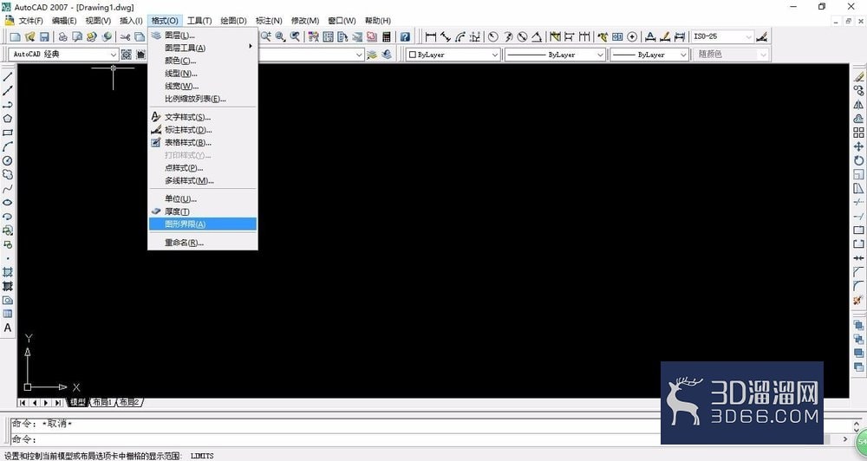The image size is (867, 461).
Task: Open the 文件(F) menu
Action: click(30, 21)
